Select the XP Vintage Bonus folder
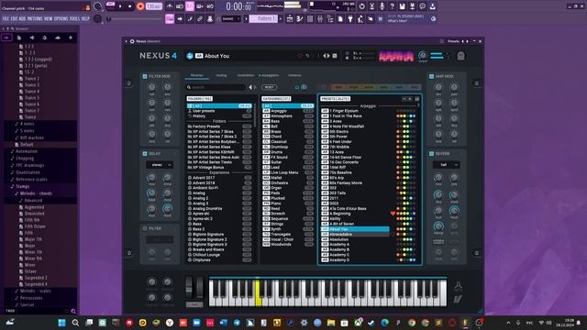The width and height of the screenshot is (587, 330). [219, 168]
